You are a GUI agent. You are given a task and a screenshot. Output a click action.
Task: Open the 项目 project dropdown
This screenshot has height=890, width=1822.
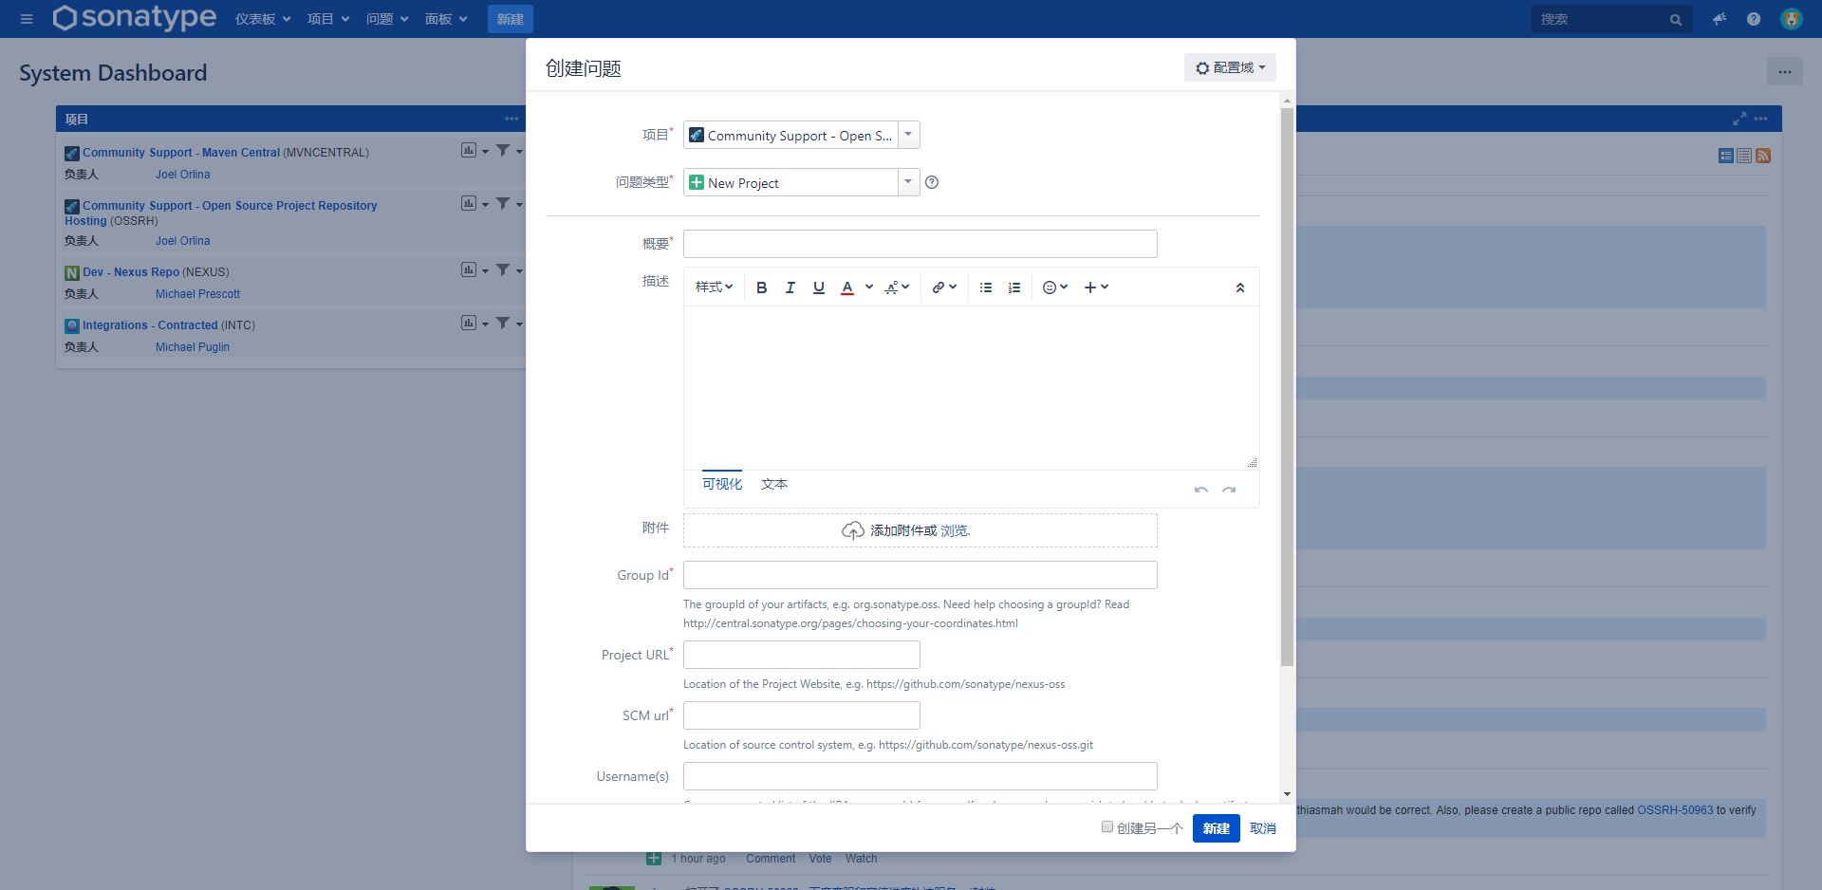pos(908,135)
